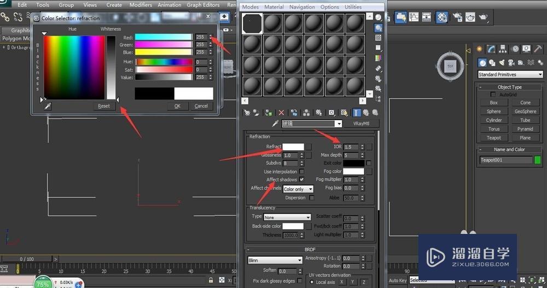Click Reset Map/Mtl red X icon
The height and width of the screenshot is (288, 547).
click(x=281, y=113)
